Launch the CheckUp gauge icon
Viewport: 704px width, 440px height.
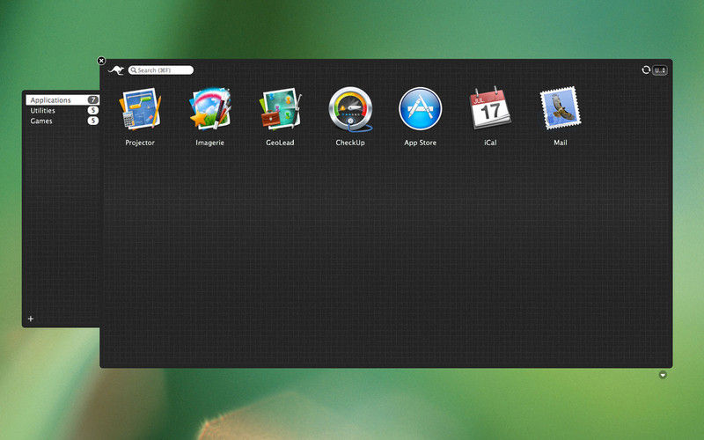pos(350,109)
